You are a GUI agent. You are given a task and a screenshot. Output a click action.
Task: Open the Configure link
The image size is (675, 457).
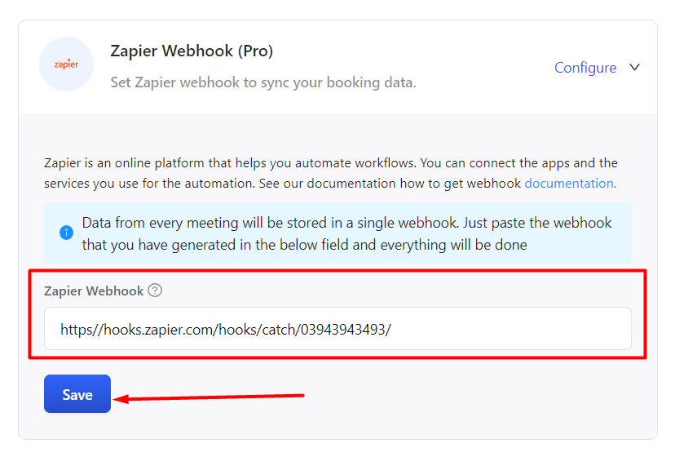click(x=585, y=68)
